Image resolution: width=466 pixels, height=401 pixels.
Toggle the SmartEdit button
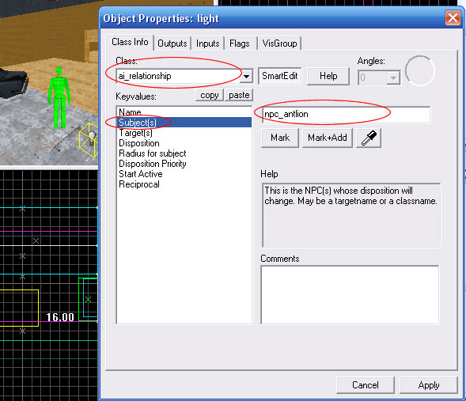coord(279,76)
